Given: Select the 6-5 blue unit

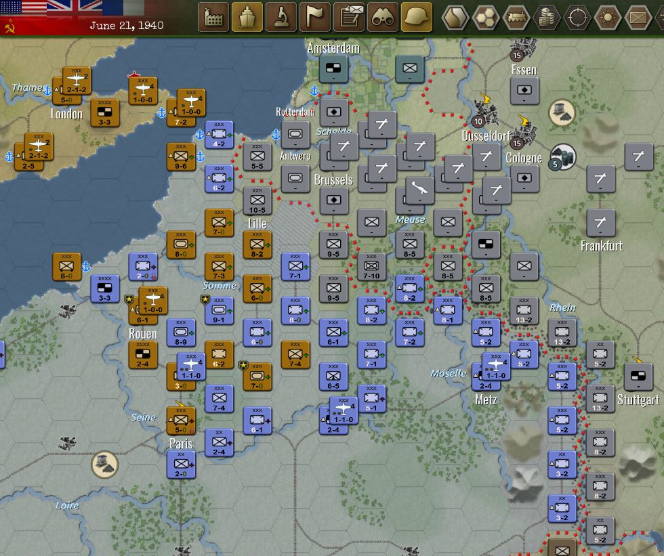Looking at the screenshot, I should point(333,377).
